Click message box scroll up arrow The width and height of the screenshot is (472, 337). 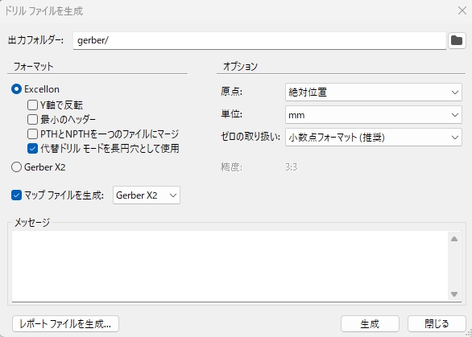pyautogui.click(x=454, y=239)
